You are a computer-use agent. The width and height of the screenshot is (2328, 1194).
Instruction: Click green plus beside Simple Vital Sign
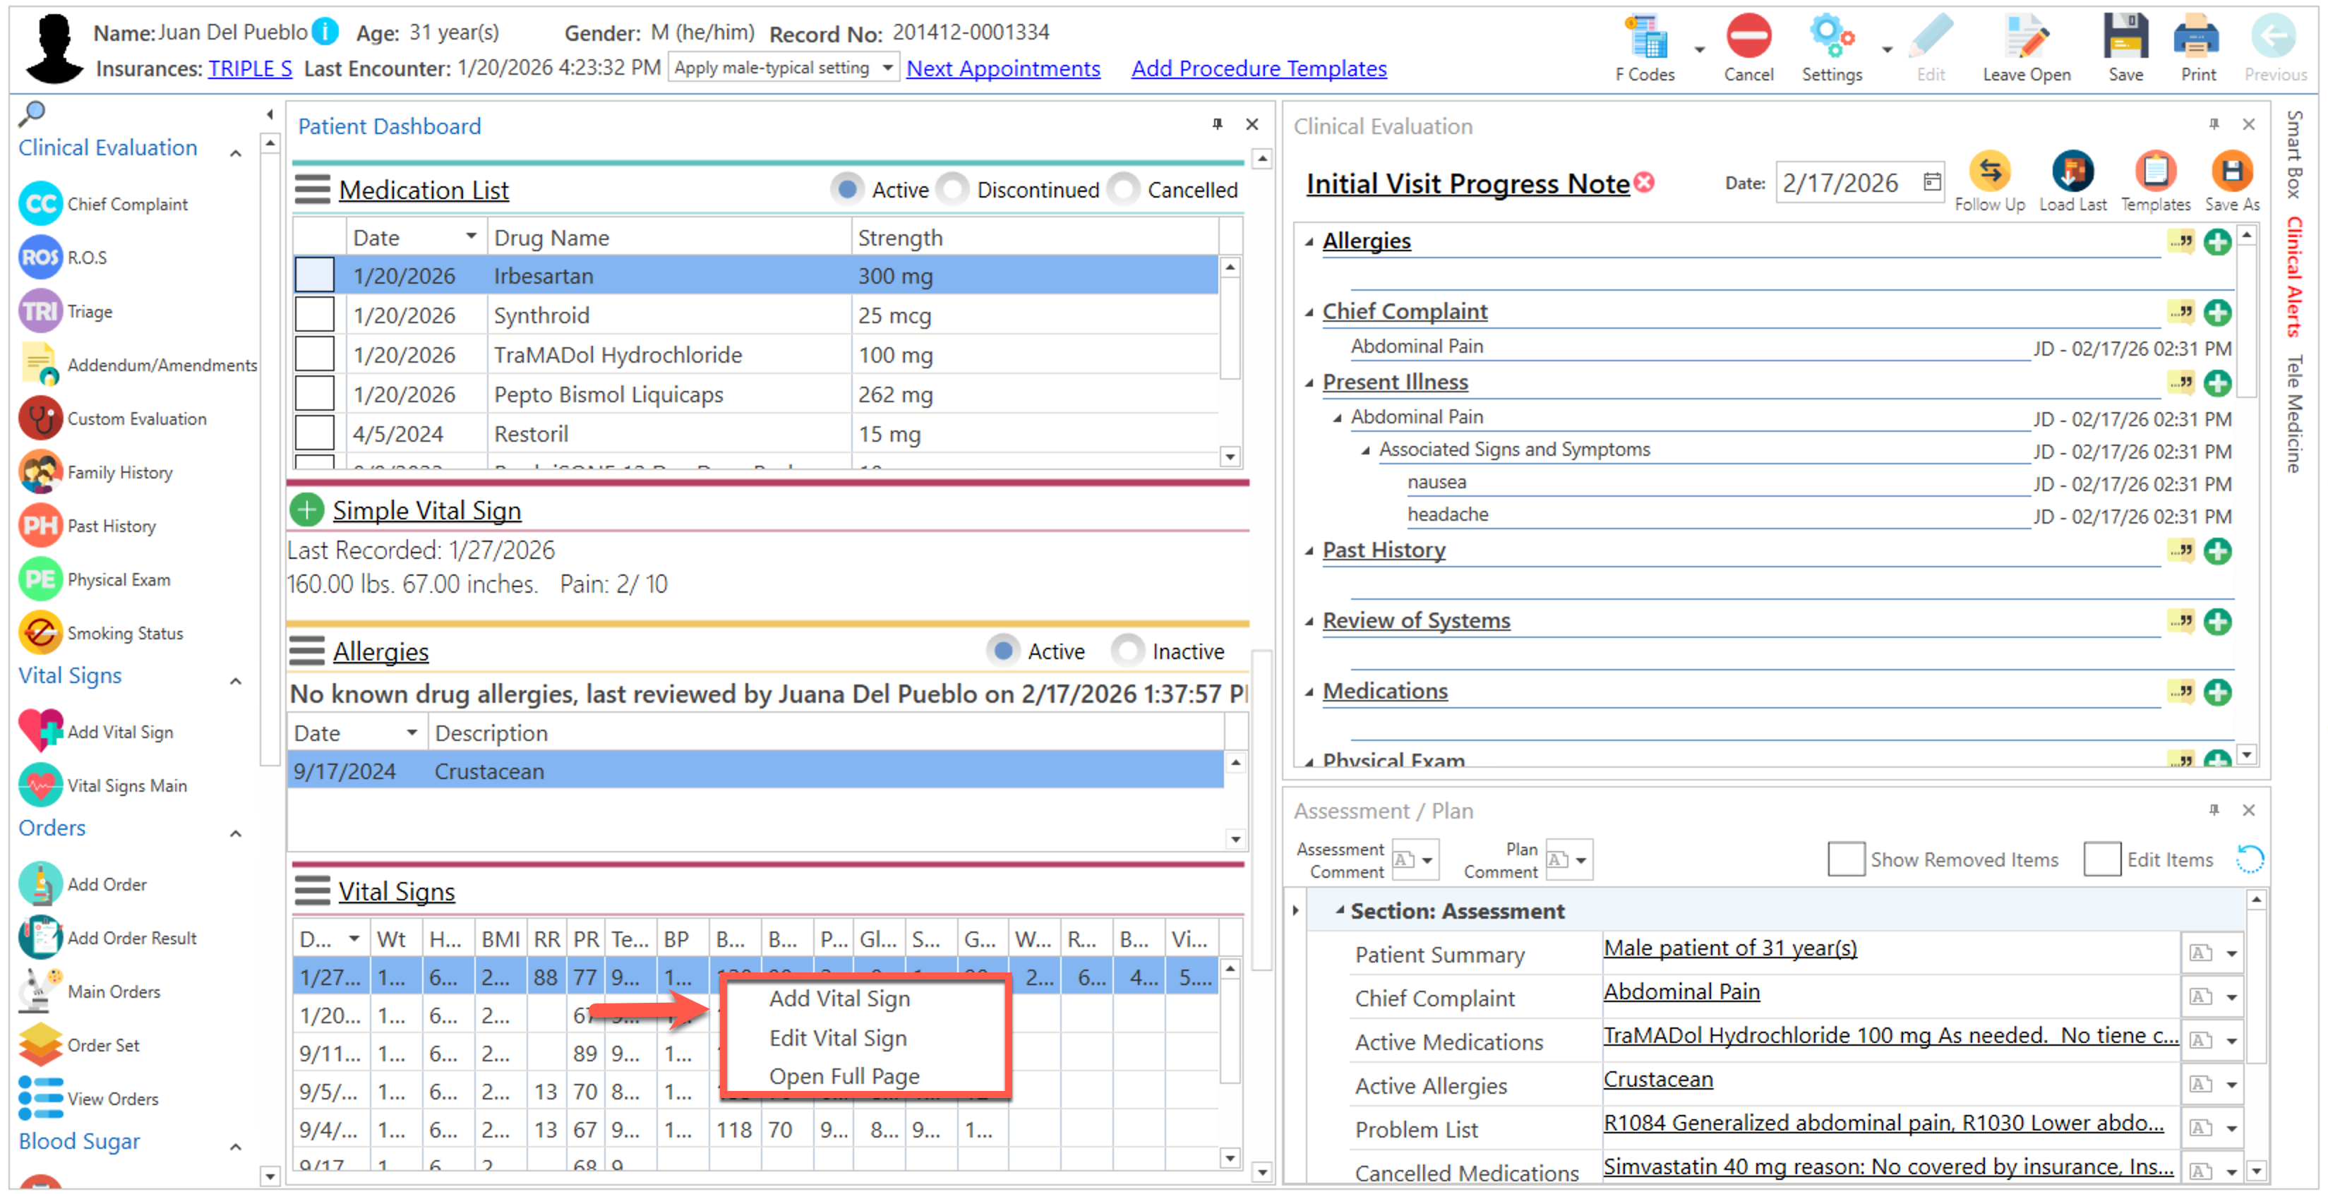click(x=306, y=510)
